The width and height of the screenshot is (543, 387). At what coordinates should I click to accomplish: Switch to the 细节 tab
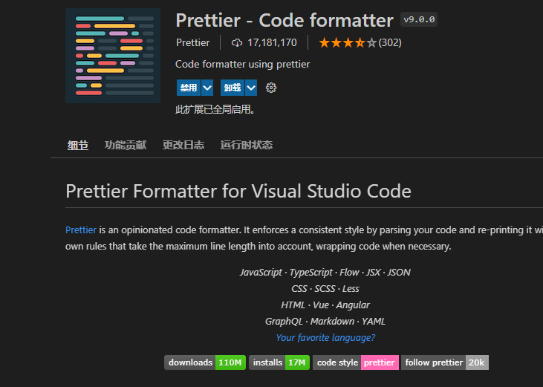78,145
